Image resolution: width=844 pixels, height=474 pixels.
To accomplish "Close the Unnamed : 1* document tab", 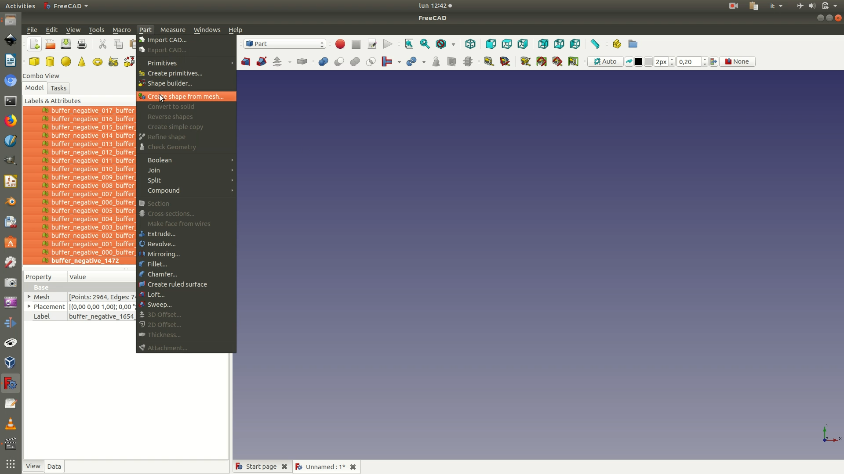I will (x=353, y=467).
